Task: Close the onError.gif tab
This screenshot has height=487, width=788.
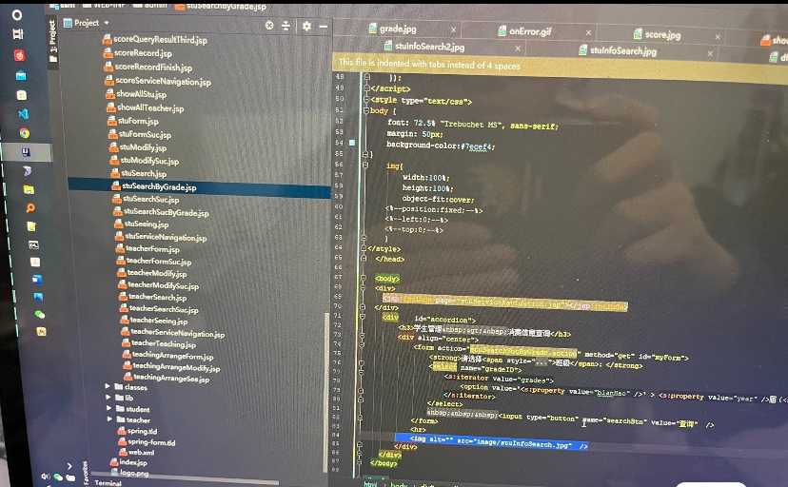Action: coord(588,32)
